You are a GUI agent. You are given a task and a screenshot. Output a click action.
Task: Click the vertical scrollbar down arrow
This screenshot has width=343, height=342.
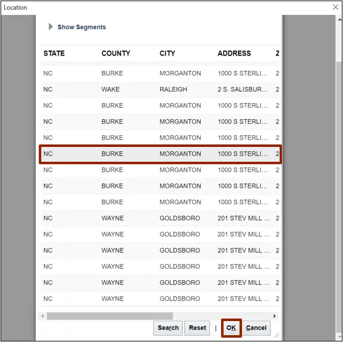pyautogui.click(x=339, y=336)
